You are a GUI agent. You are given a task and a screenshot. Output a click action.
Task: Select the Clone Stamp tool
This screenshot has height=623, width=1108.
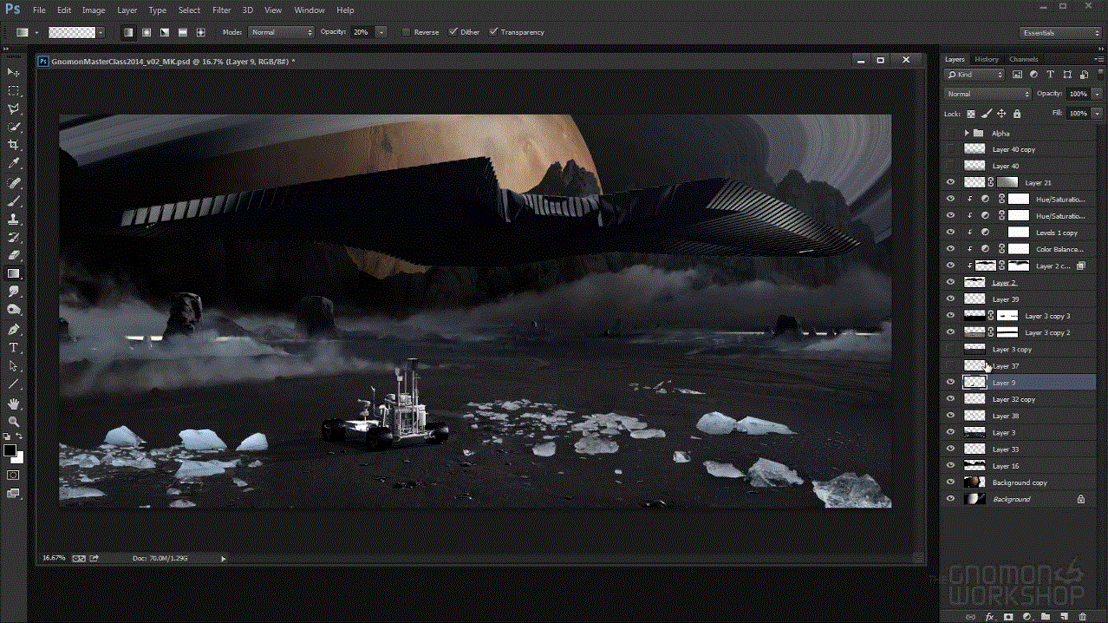point(13,220)
